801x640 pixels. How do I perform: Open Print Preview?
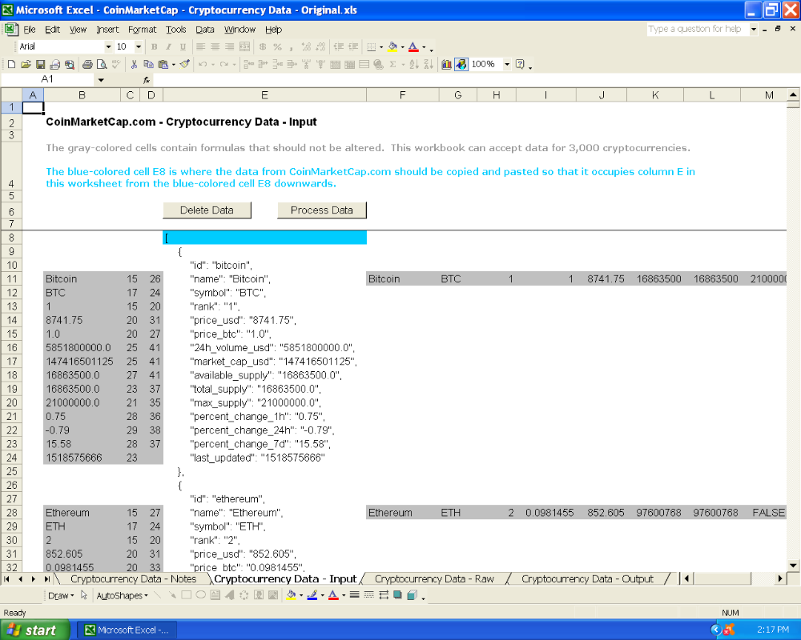102,64
